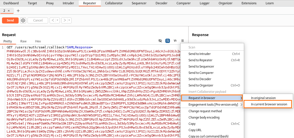Switch to the Intruder tab

tap(68, 3)
